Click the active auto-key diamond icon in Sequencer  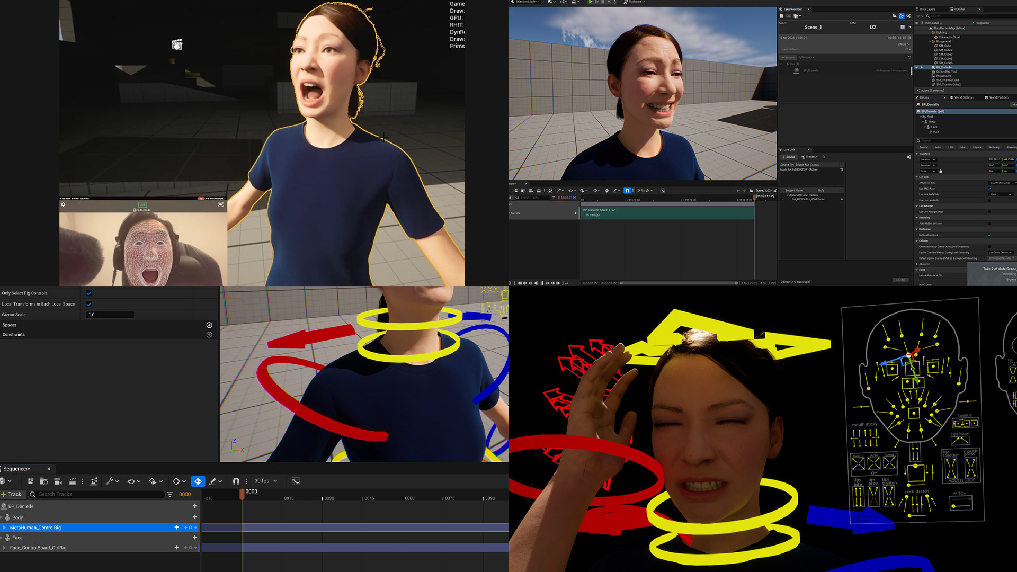[x=198, y=481]
